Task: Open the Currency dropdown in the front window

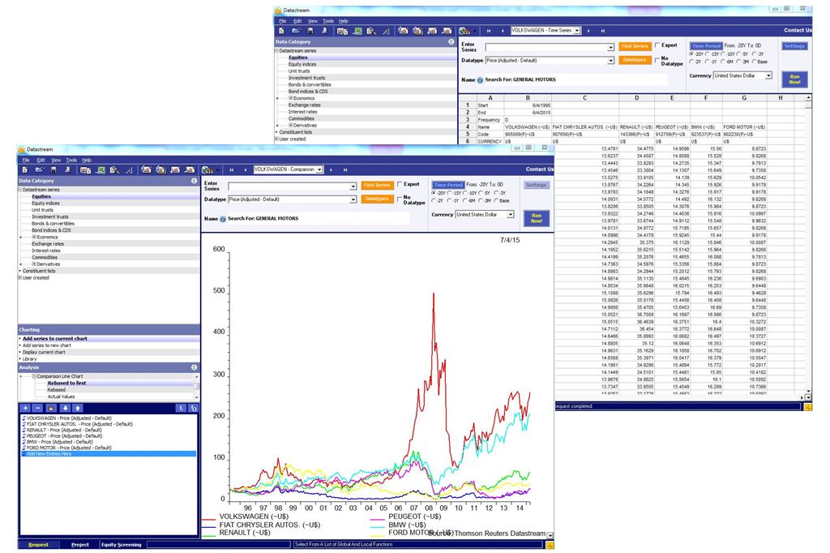Action: (x=510, y=215)
